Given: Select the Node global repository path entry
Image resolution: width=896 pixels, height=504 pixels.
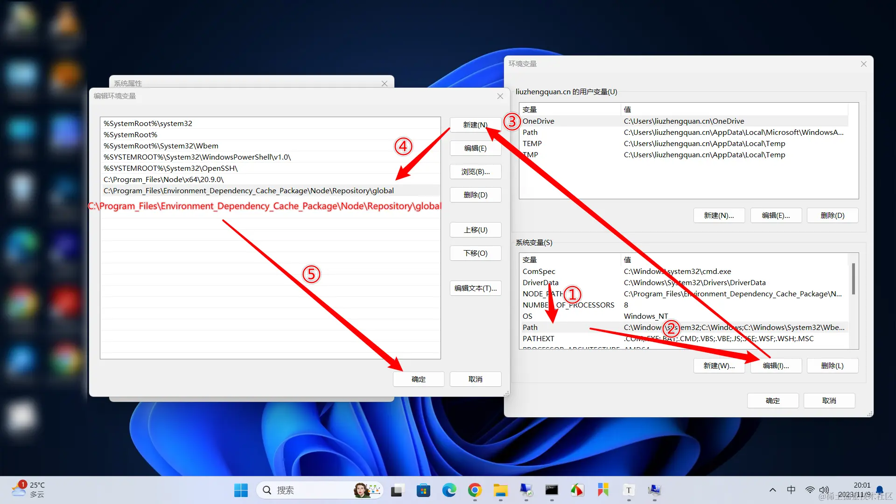Looking at the screenshot, I should pyautogui.click(x=249, y=191).
